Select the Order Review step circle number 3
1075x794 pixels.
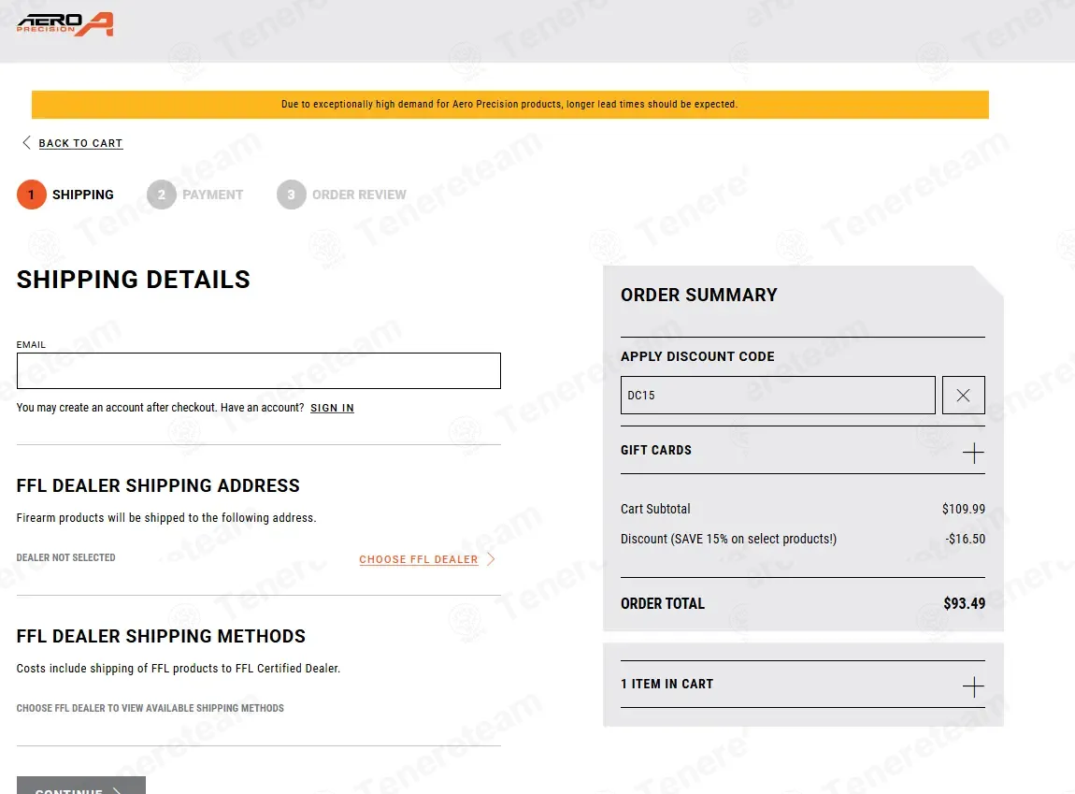[292, 195]
